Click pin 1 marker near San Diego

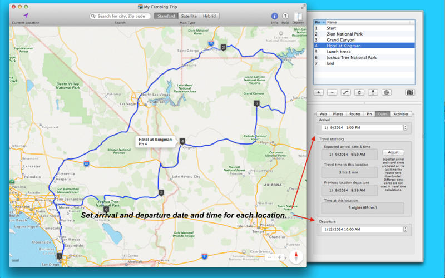click(59, 256)
